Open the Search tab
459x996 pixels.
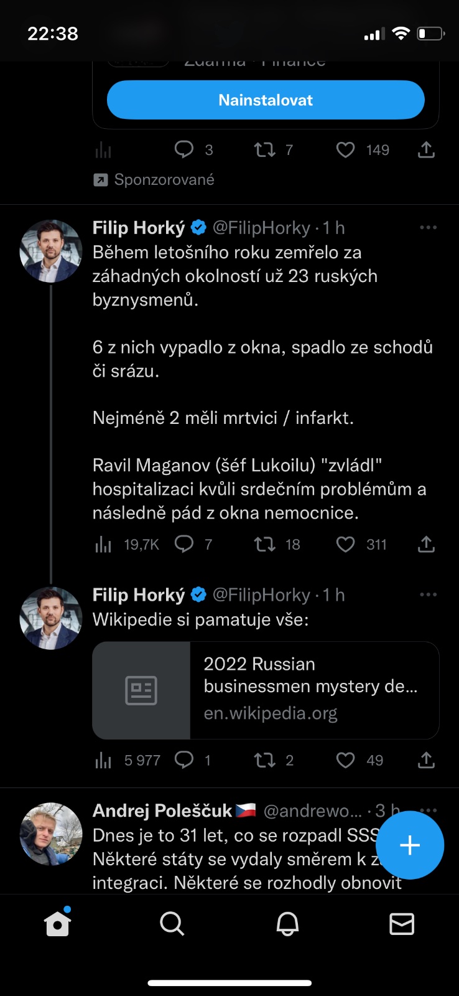(172, 924)
